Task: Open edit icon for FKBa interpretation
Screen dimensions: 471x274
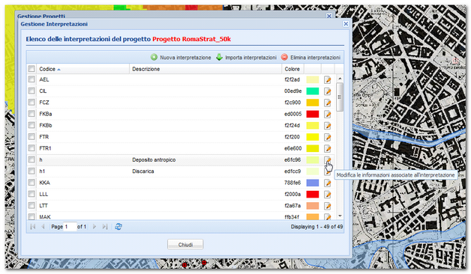Action: point(328,115)
